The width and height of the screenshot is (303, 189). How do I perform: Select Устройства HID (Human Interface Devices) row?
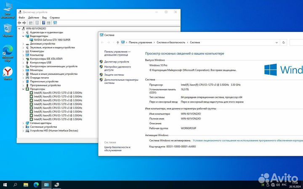click(x=54, y=131)
